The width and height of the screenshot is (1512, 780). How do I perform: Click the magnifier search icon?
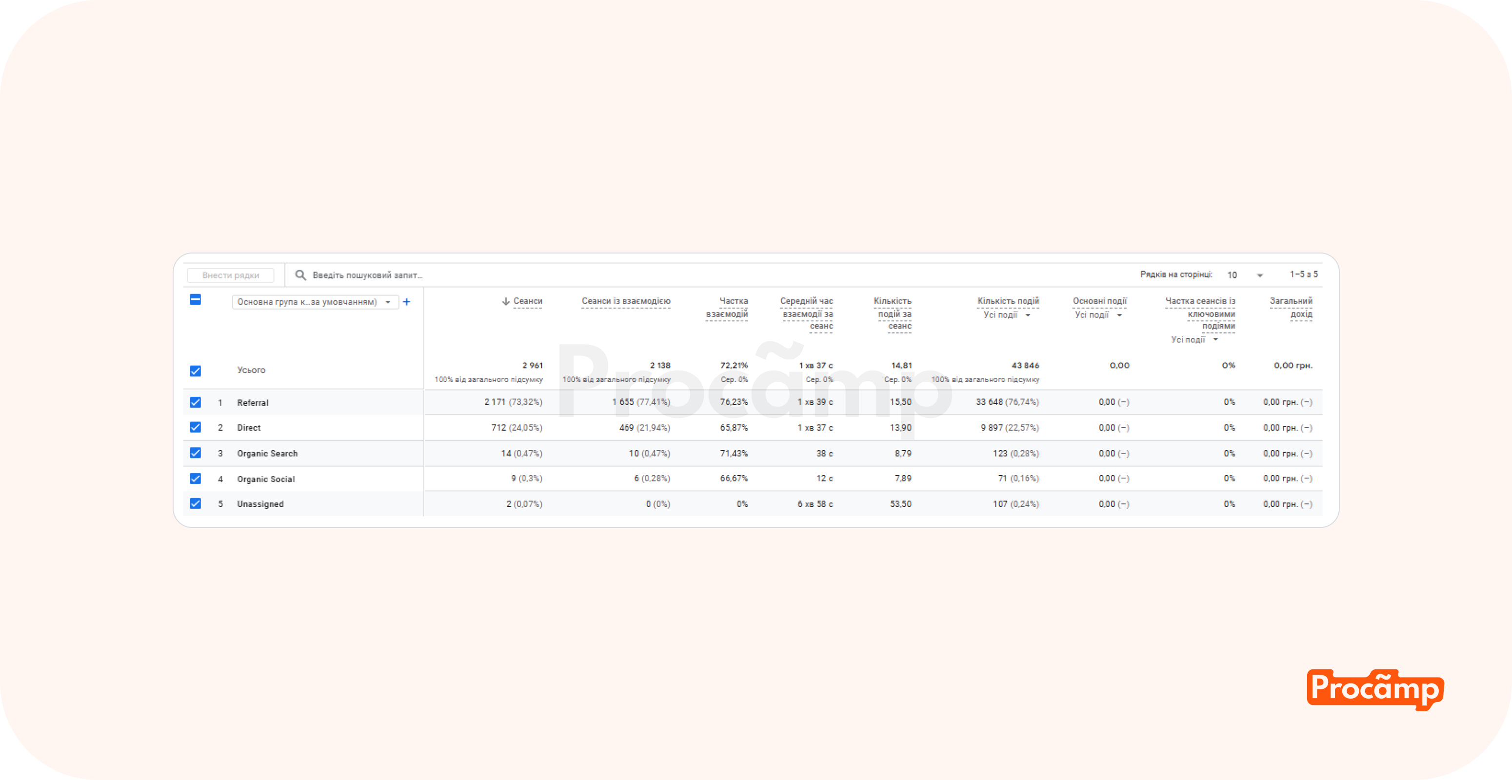click(x=300, y=275)
